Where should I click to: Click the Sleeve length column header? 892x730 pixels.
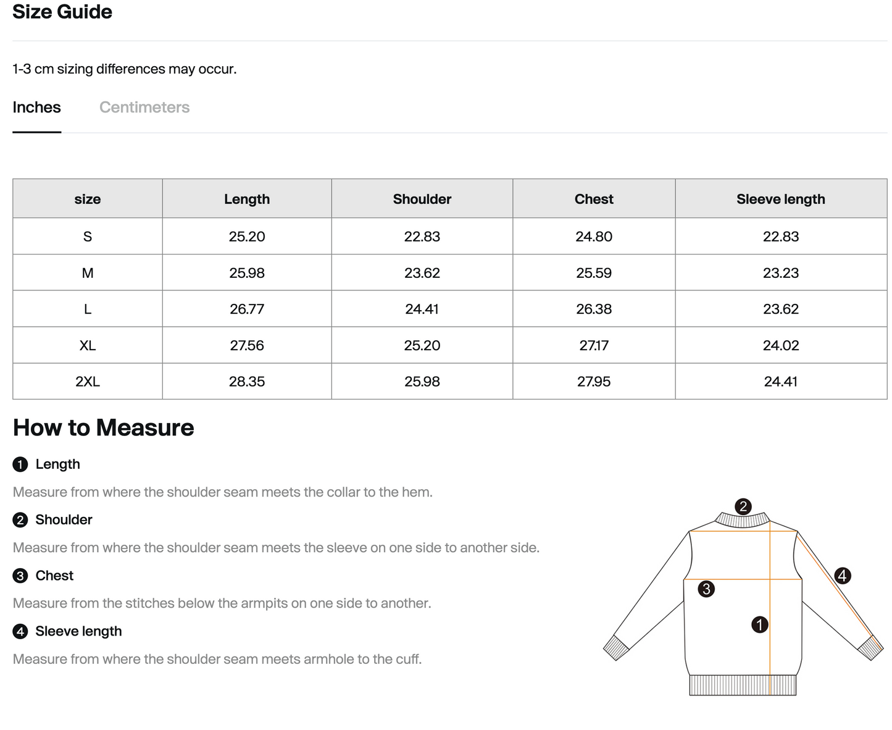click(780, 199)
